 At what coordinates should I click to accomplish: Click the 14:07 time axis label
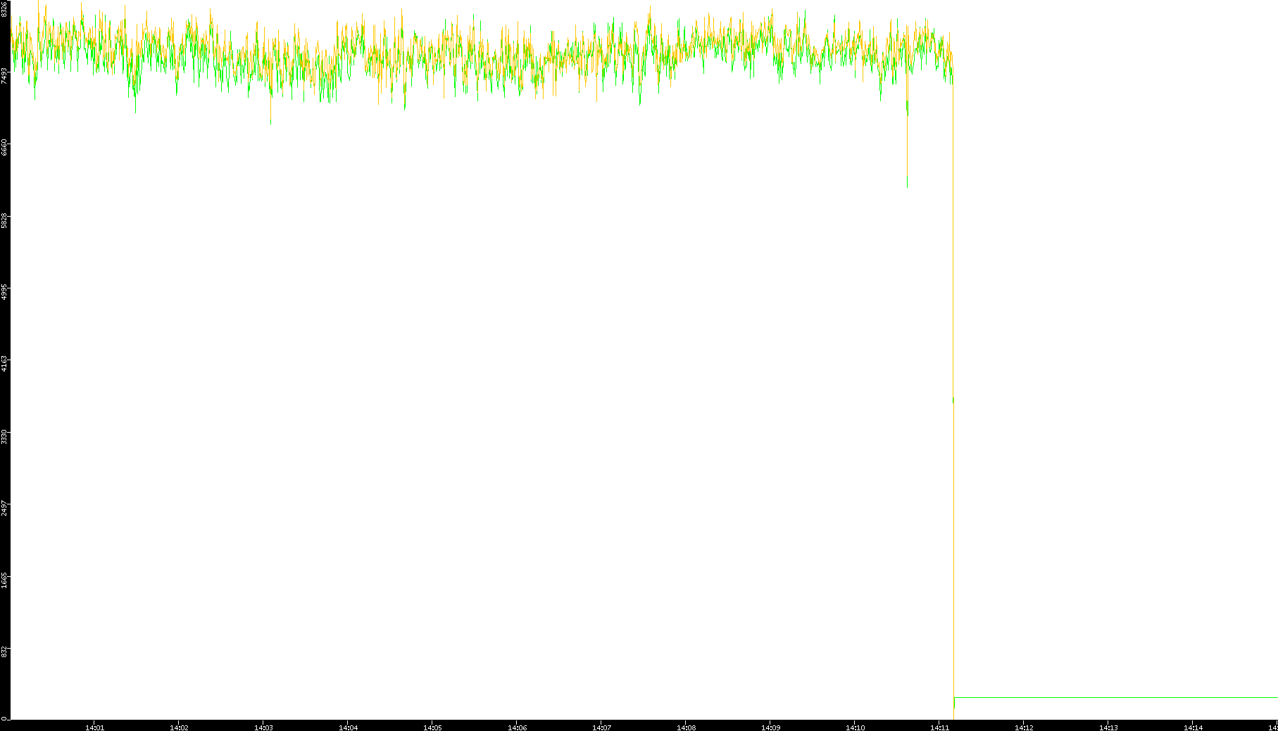(601, 727)
